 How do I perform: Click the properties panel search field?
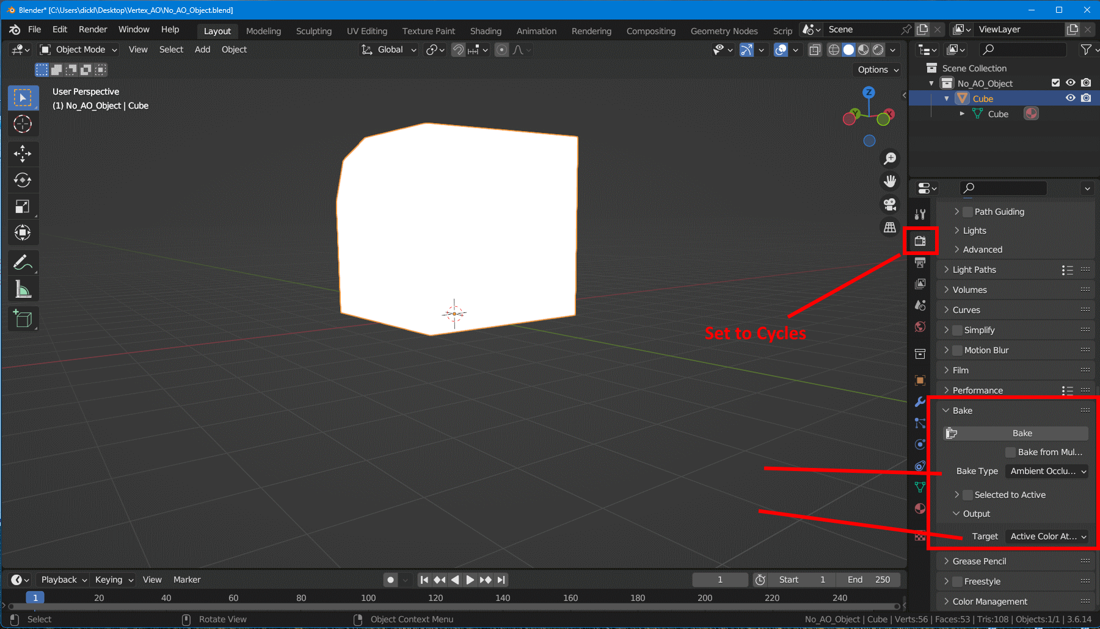pyautogui.click(x=1003, y=188)
